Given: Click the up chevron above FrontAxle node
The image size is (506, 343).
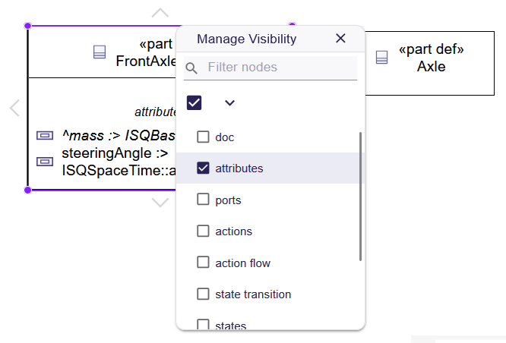Looking at the screenshot, I should click(160, 13).
